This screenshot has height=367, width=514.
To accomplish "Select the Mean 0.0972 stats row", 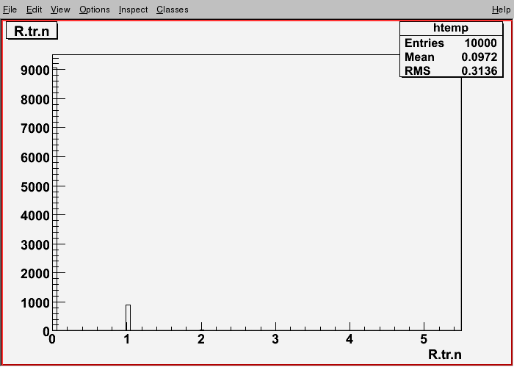I will tap(451, 57).
